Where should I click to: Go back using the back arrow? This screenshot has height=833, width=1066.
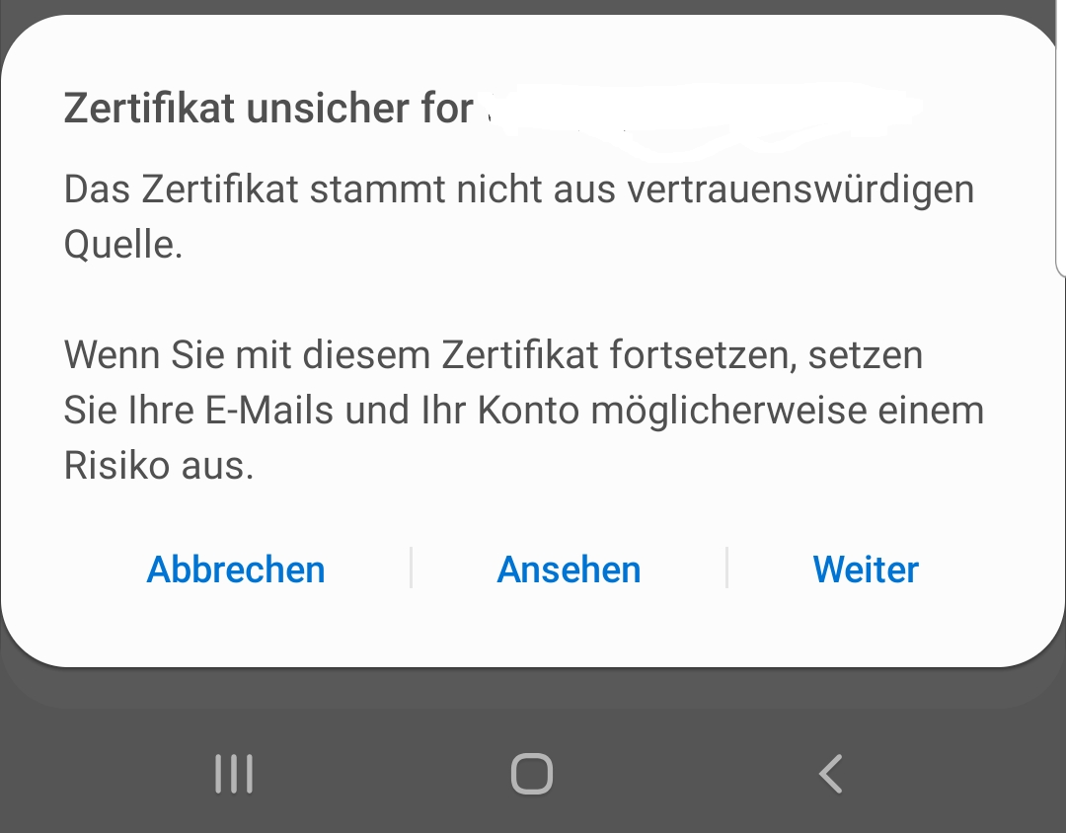[831, 774]
